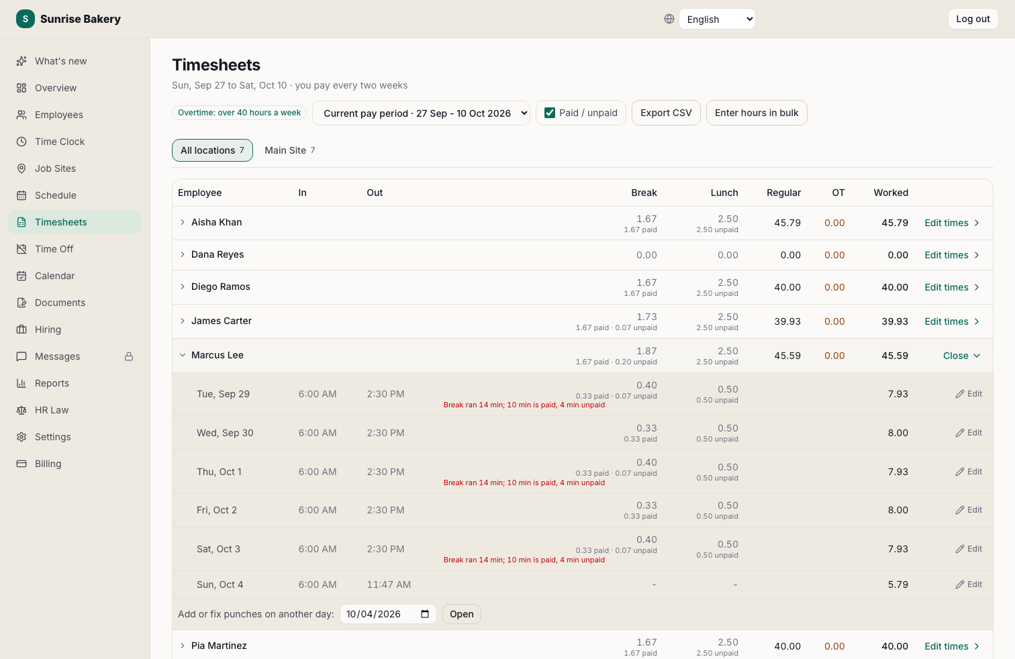1015x659 pixels.
Task: Click the HR Law scales icon
Action: click(x=21, y=410)
